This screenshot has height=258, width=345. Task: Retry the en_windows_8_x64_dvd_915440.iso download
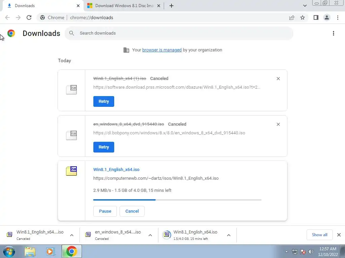pos(104,147)
